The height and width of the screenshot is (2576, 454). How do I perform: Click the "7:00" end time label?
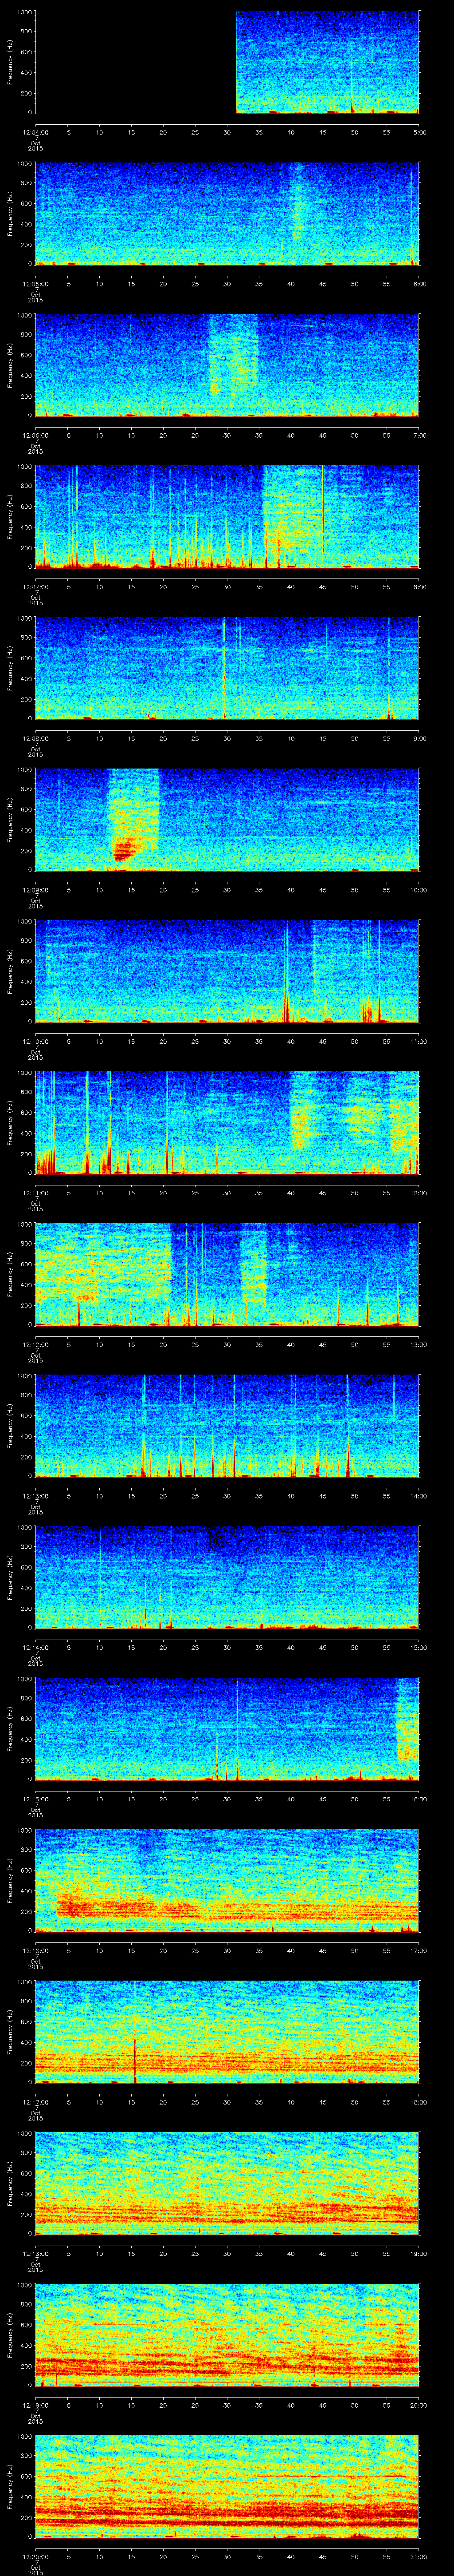tap(419, 434)
